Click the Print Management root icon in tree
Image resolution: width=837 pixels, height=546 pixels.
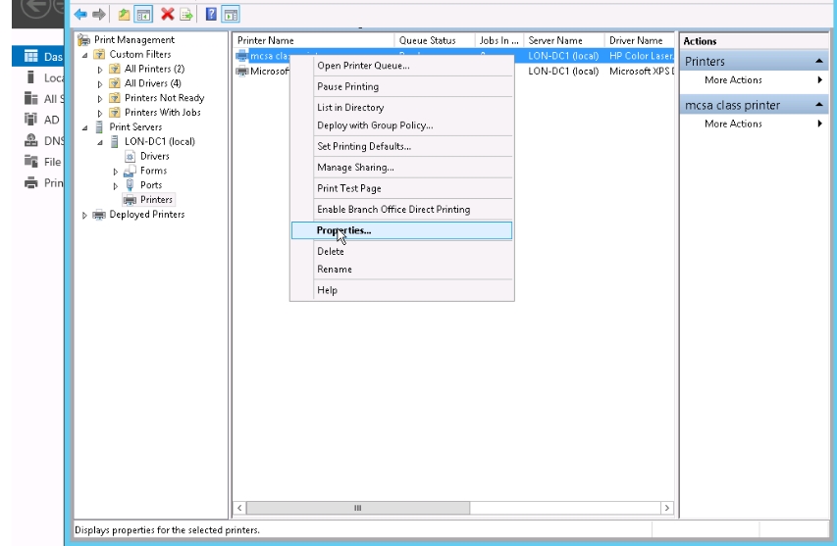83,40
